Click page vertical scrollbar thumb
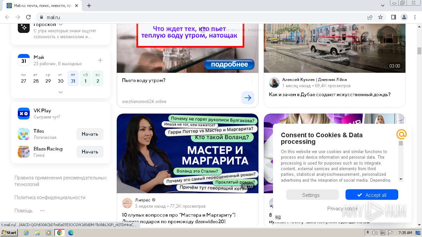This screenshot has height=237, width=422. point(419,51)
